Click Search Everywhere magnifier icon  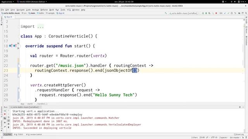246,13
